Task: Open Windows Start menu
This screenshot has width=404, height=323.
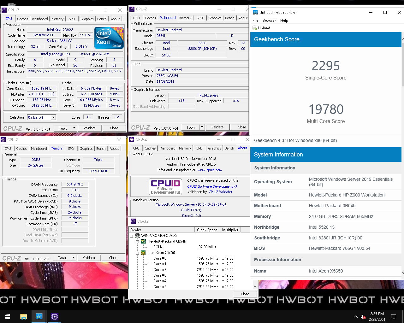Action: coord(8,316)
